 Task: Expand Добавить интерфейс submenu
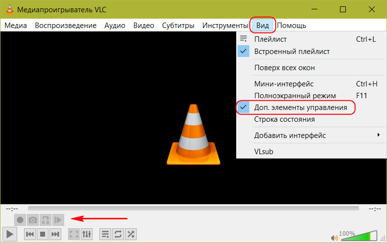point(311,135)
